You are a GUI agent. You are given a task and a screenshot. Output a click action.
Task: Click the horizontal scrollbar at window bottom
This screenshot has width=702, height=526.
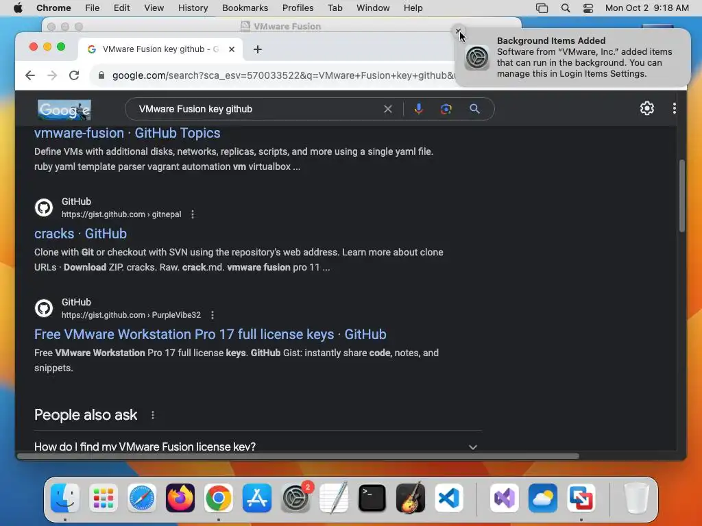(298, 456)
